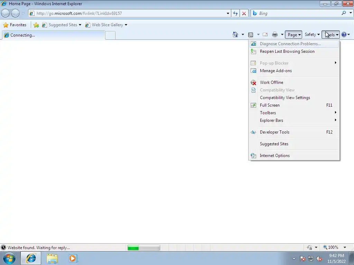The image size is (354, 265).
Task: Click the muted volume tray icon
Action: (319, 259)
